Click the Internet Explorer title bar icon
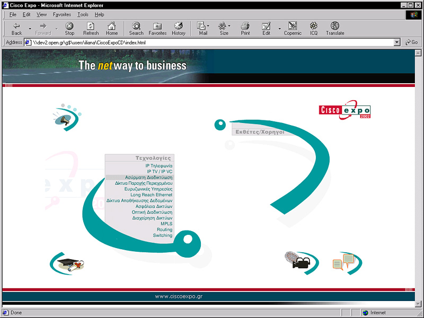This screenshot has width=424, height=318. coord(5,5)
